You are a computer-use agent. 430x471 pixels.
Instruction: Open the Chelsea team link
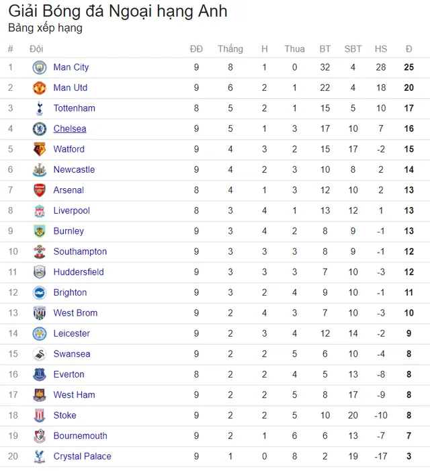[70, 128]
